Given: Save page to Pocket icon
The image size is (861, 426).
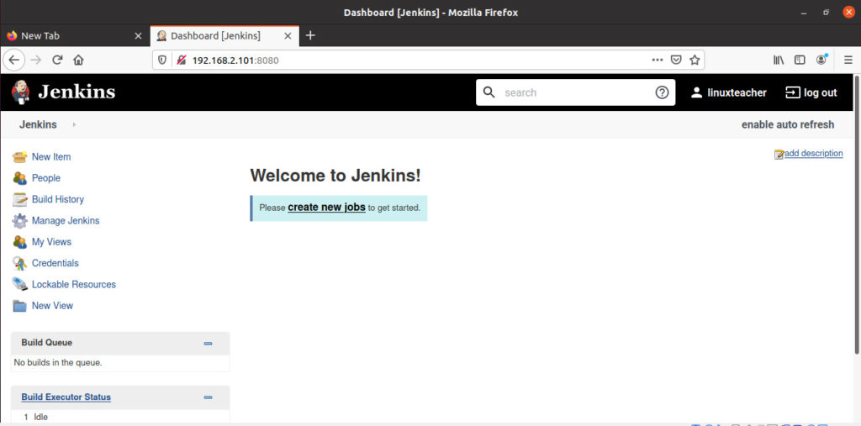Looking at the screenshot, I should point(676,60).
